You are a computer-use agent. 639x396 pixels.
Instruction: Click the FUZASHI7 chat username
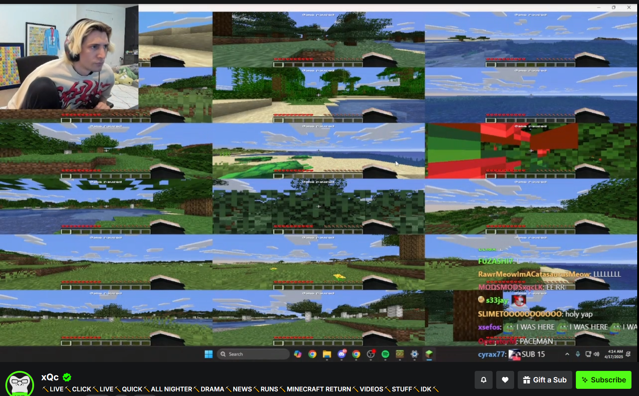496,261
